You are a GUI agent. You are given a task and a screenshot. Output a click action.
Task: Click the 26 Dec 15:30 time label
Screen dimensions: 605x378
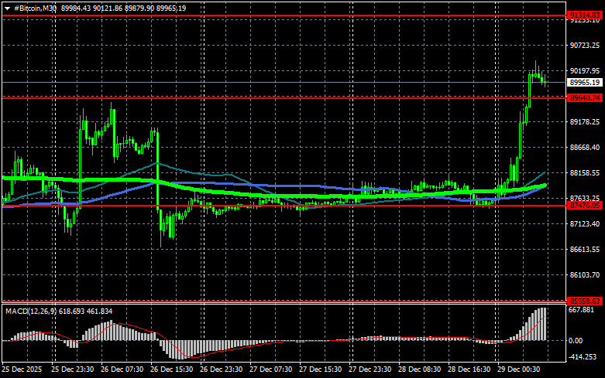coord(173,369)
